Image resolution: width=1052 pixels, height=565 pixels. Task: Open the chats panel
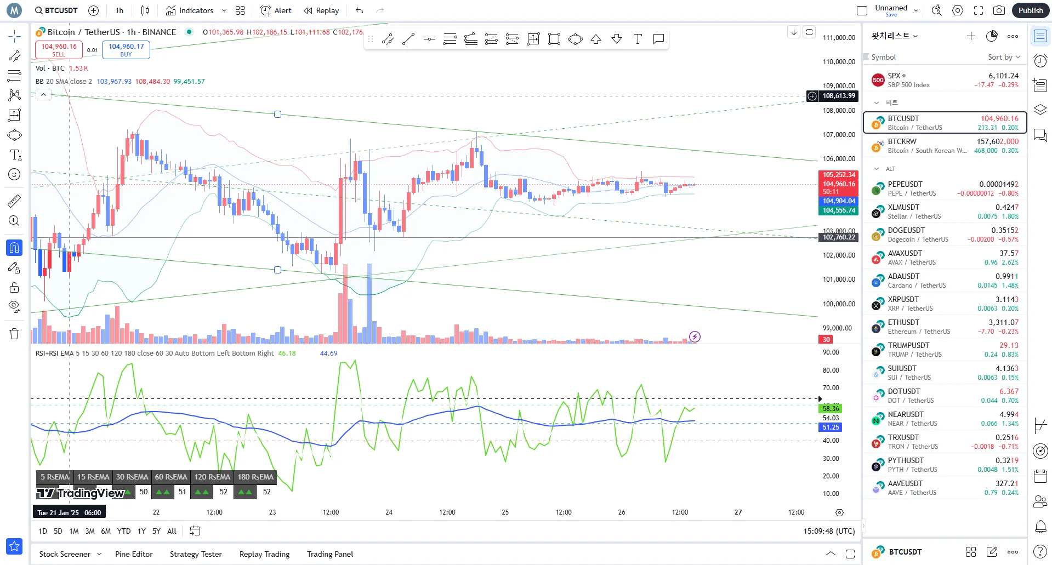tap(1040, 135)
